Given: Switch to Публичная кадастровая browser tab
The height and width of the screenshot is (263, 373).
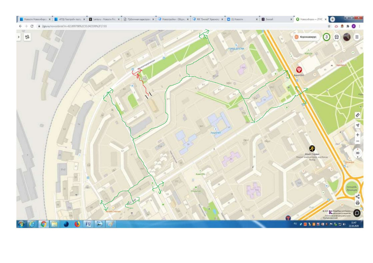Looking at the screenshot, I should [x=138, y=19].
